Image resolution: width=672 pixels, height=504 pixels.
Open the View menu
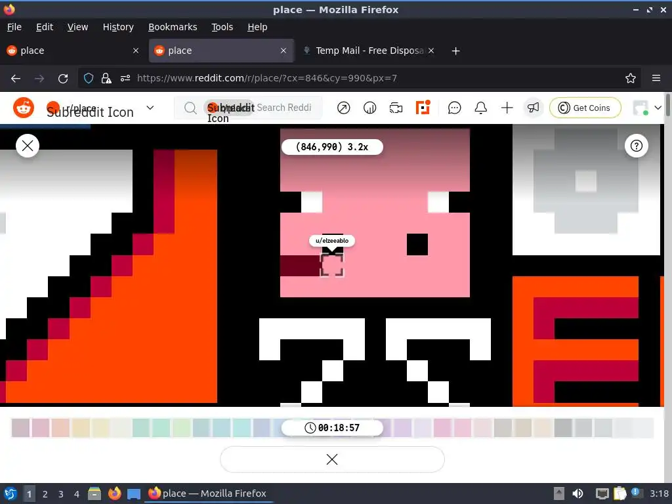(x=77, y=27)
